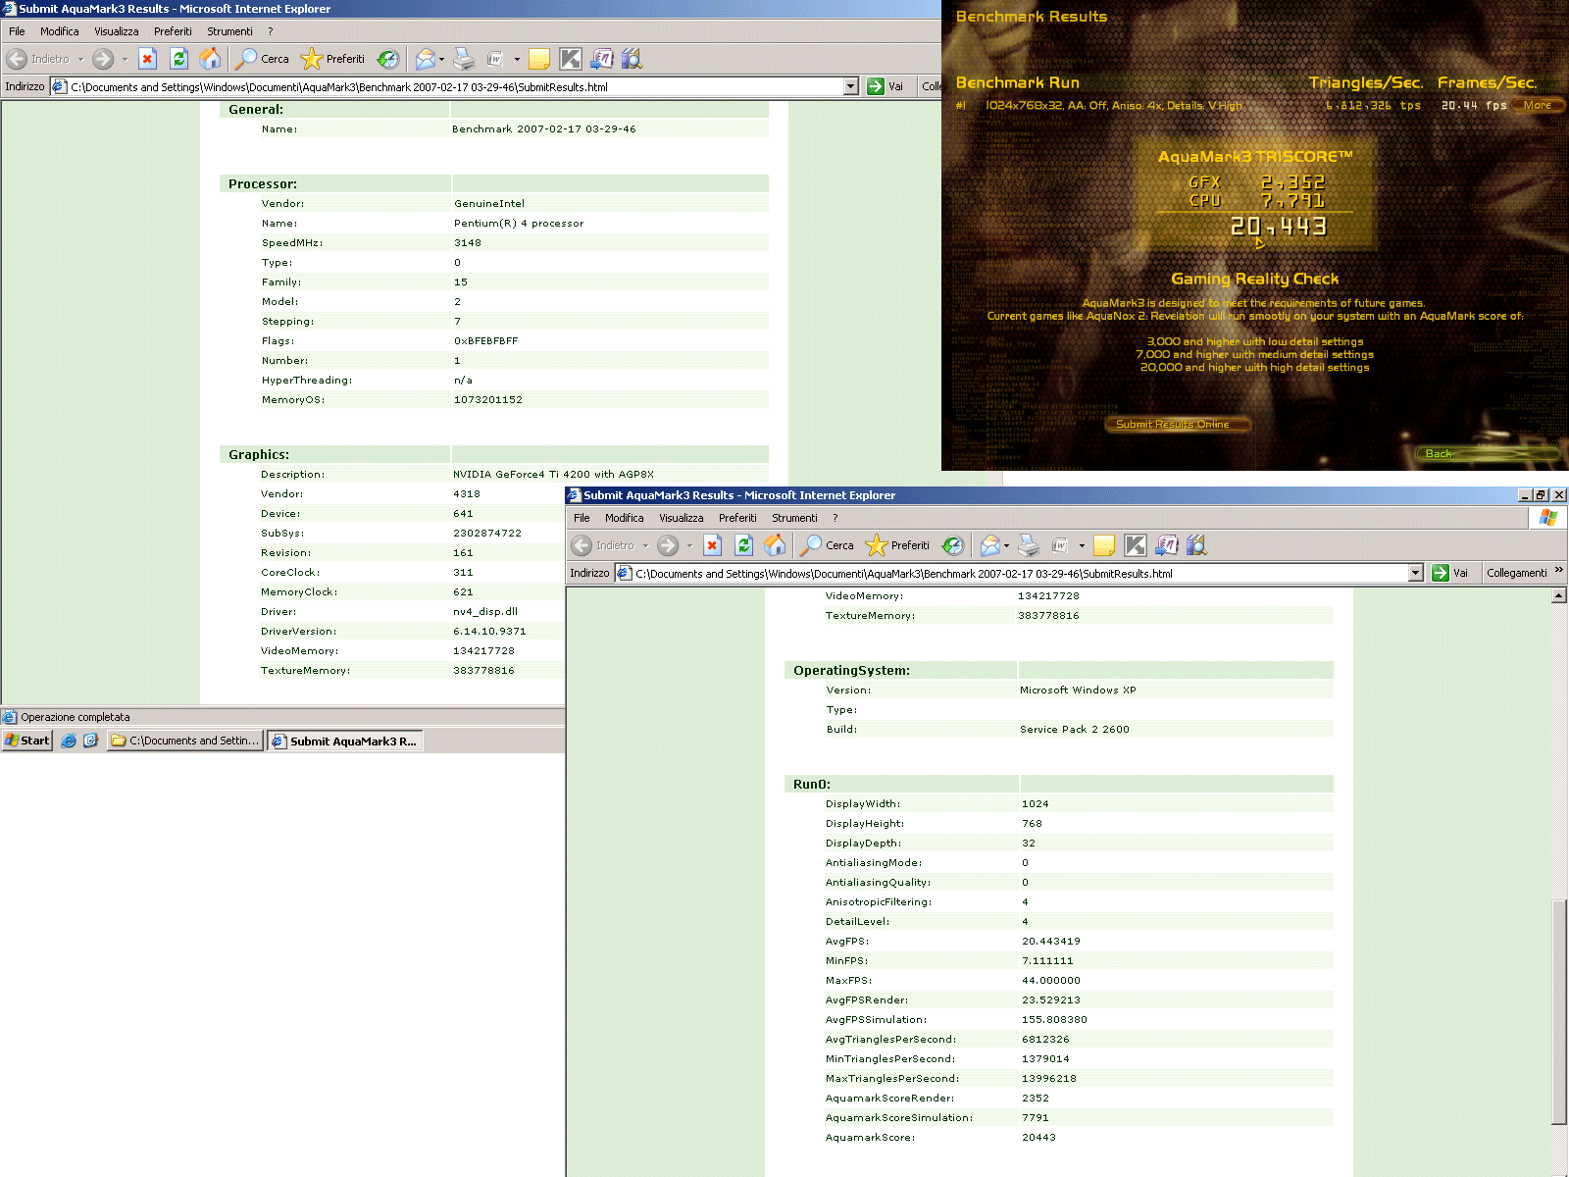
Task: Click the K icon in background Explorer toolbar
Action: pyautogui.click(x=571, y=59)
